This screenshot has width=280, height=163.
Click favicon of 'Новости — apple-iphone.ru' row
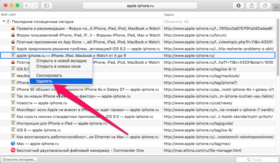pos(13,103)
